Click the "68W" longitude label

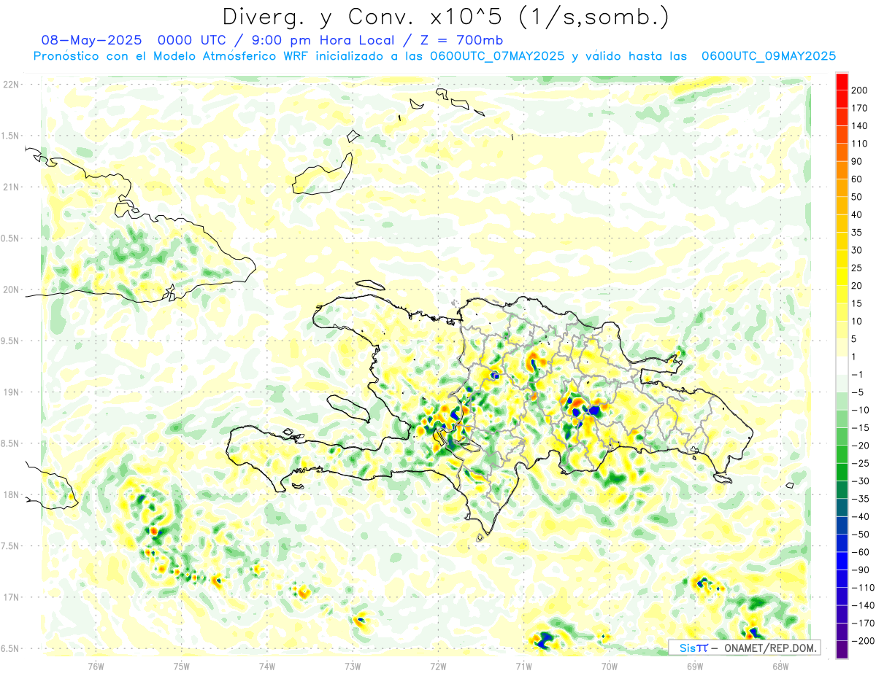point(780,666)
